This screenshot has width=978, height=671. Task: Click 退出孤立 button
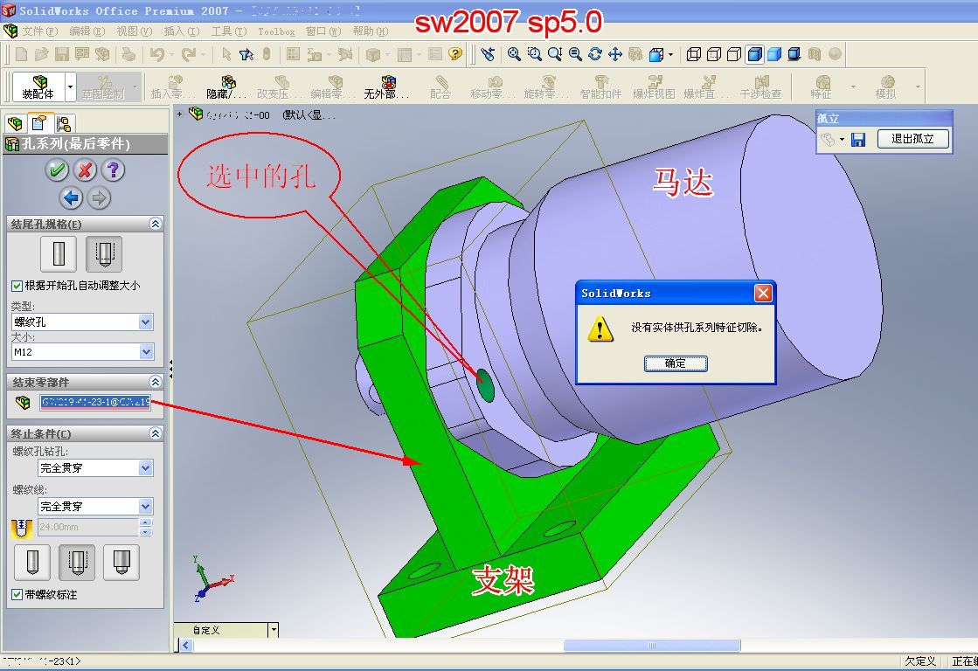[x=912, y=138]
